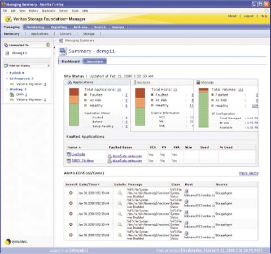Select the Summary sub-navigation item
Screen dimensions: 271x254
[11, 34]
